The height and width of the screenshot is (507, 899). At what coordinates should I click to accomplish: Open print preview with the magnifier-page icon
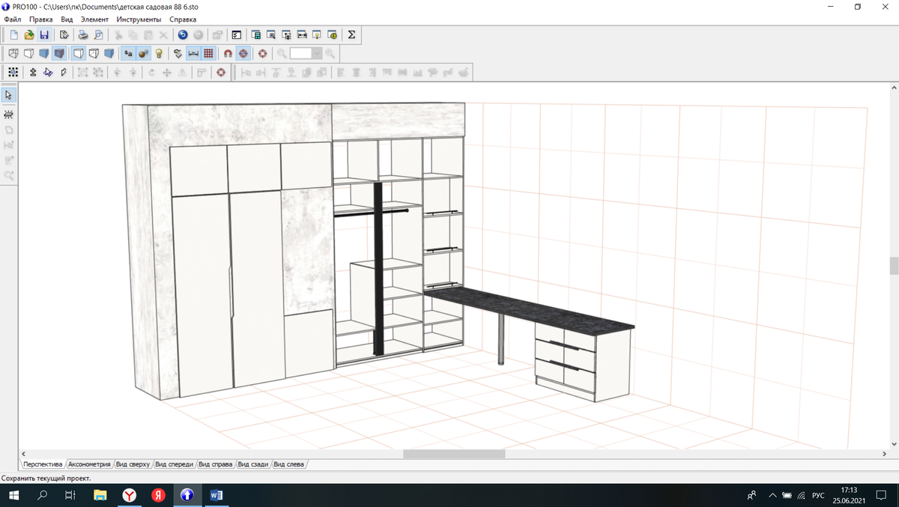[98, 34]
